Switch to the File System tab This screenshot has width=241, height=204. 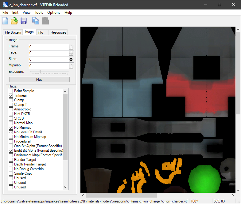[13, 32]
